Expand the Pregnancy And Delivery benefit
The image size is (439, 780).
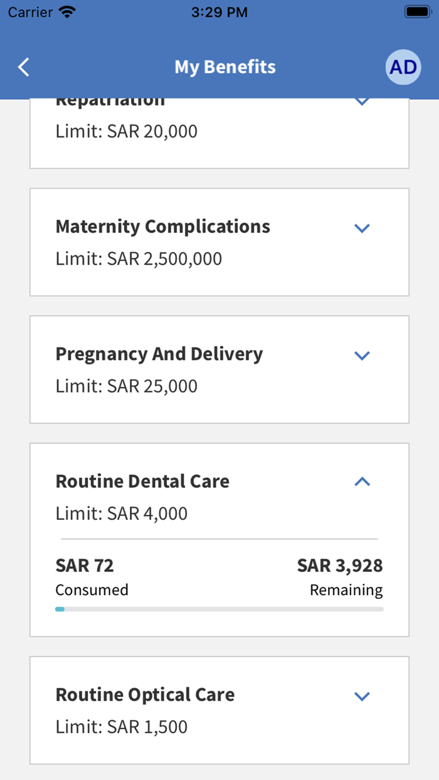(362, 356)
